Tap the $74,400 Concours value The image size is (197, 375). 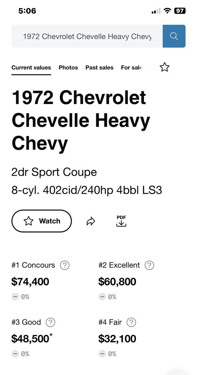click(30, 282)
